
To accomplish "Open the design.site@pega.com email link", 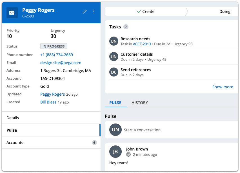I will tap(61, 63).
